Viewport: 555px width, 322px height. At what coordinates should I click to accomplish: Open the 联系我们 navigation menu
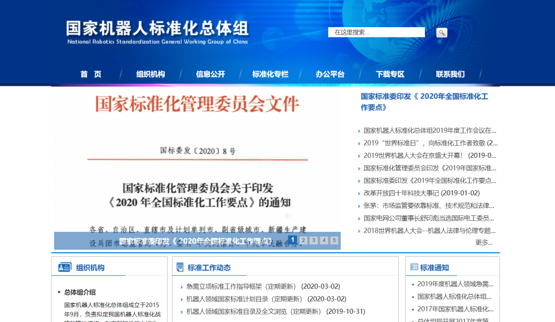point(450,74)
